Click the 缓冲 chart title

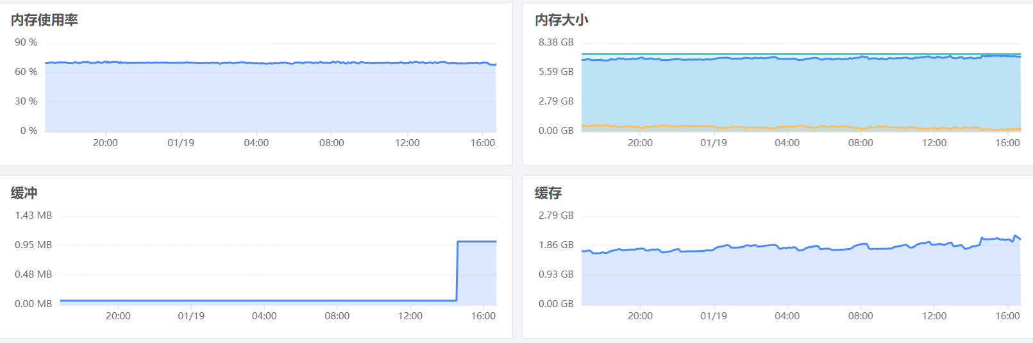coord(24,193)
